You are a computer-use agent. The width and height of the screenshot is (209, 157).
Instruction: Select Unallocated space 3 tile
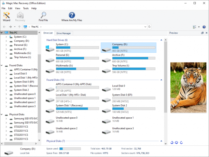[x=128, y=130]
